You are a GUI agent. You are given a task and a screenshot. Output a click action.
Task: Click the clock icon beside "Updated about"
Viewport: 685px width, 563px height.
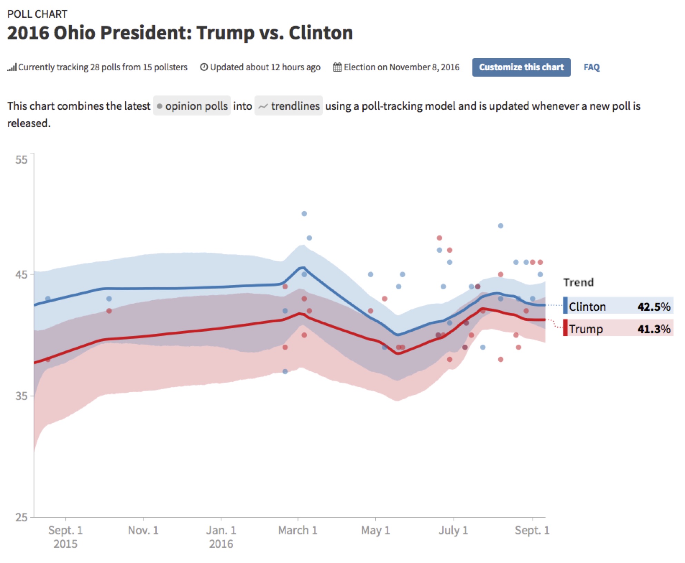(204, 67)
